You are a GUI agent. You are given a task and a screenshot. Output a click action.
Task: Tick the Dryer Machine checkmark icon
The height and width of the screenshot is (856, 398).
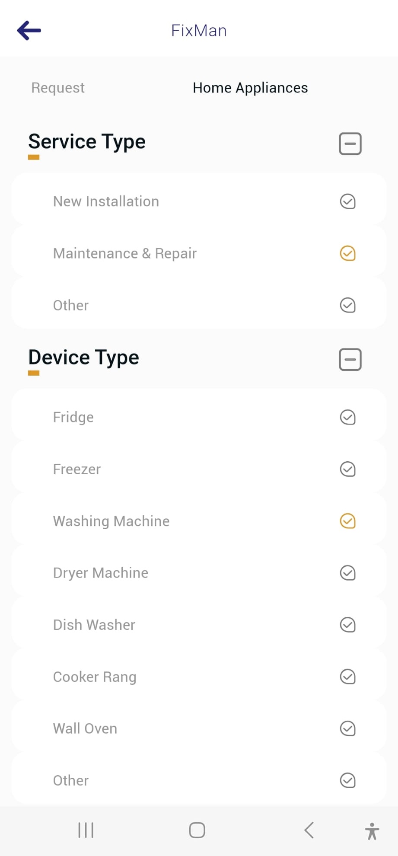coord(347,573)
